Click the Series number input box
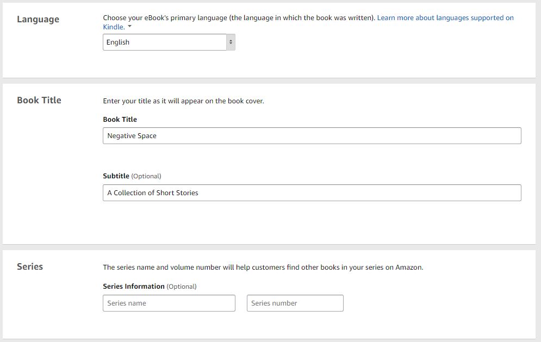Image resolution: width=541 pixels, height=342 pixels. pos(295,303)
